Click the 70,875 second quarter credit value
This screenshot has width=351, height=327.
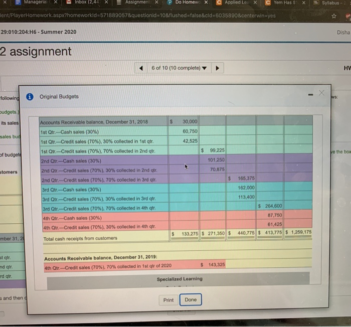217,170
